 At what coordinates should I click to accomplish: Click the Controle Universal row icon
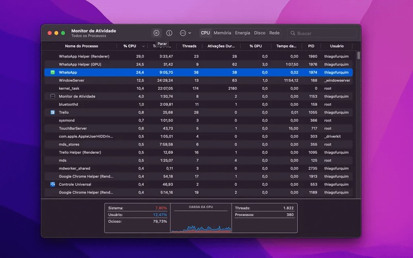[53, 184]
